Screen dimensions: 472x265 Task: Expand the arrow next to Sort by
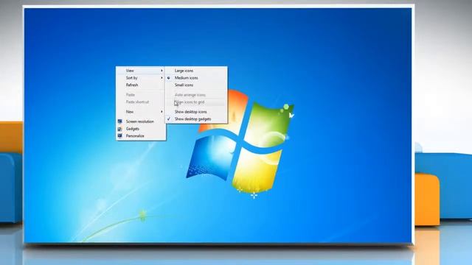(x=162, y=78)
